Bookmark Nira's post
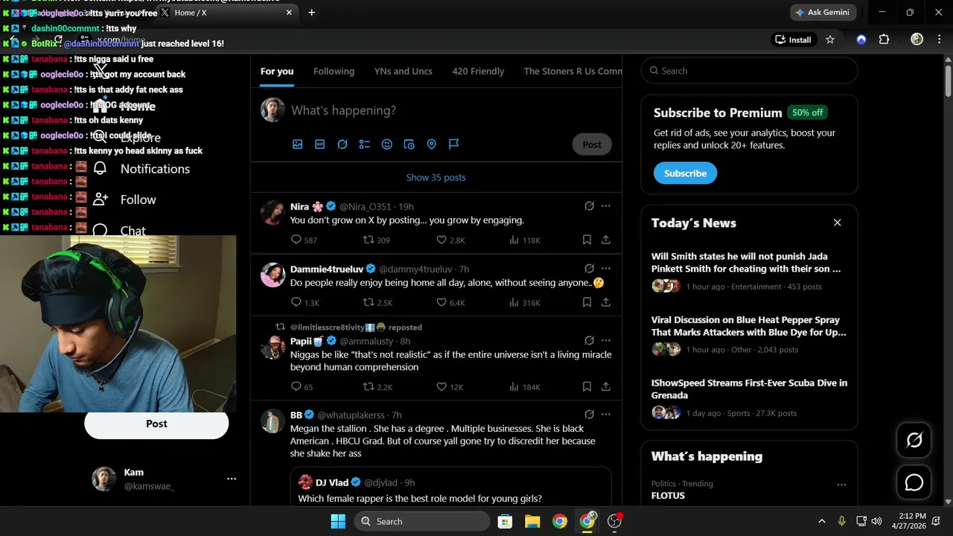 (587, 240)
